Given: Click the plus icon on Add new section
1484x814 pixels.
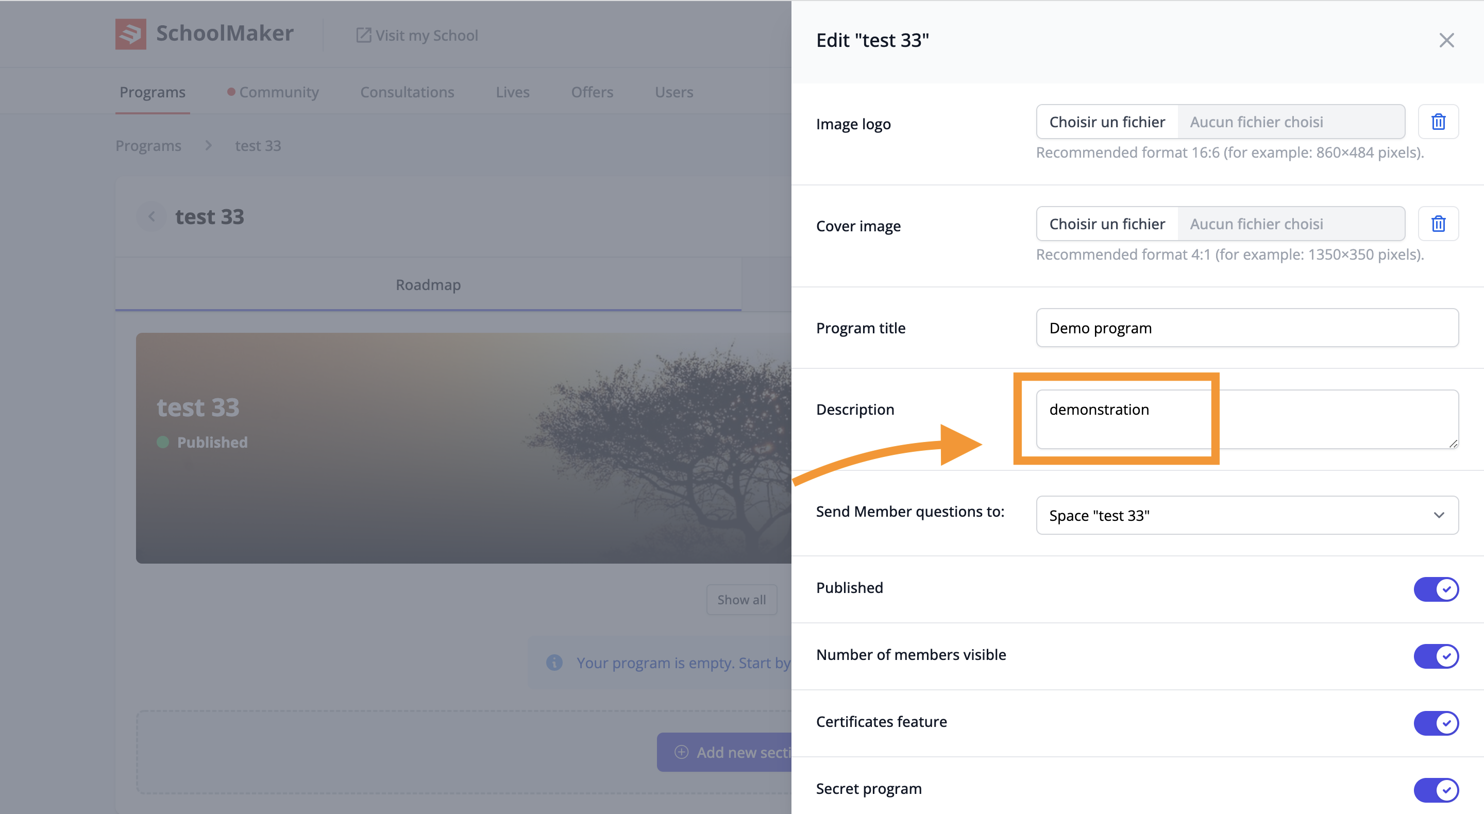Looking at the screenshot, I should coord(681,752).
